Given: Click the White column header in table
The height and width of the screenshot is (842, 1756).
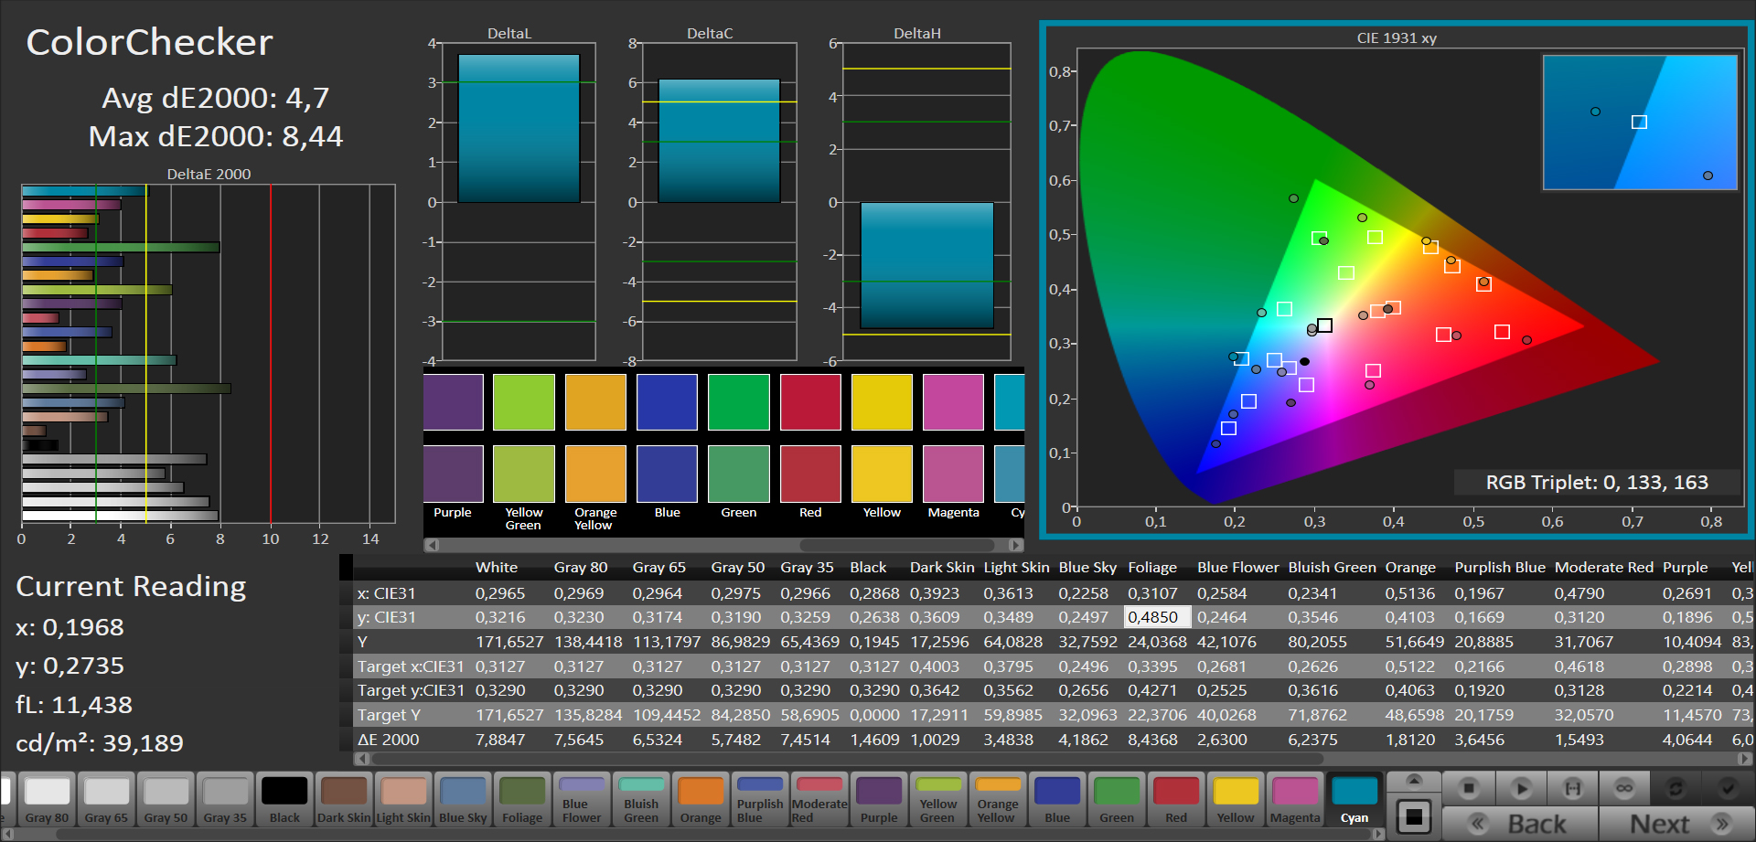Looking at the screenshot, I should click(497, 567).
